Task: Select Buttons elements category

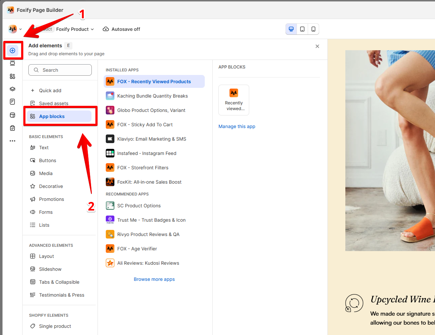Action: pyautogui.click(x=59, y=160)
